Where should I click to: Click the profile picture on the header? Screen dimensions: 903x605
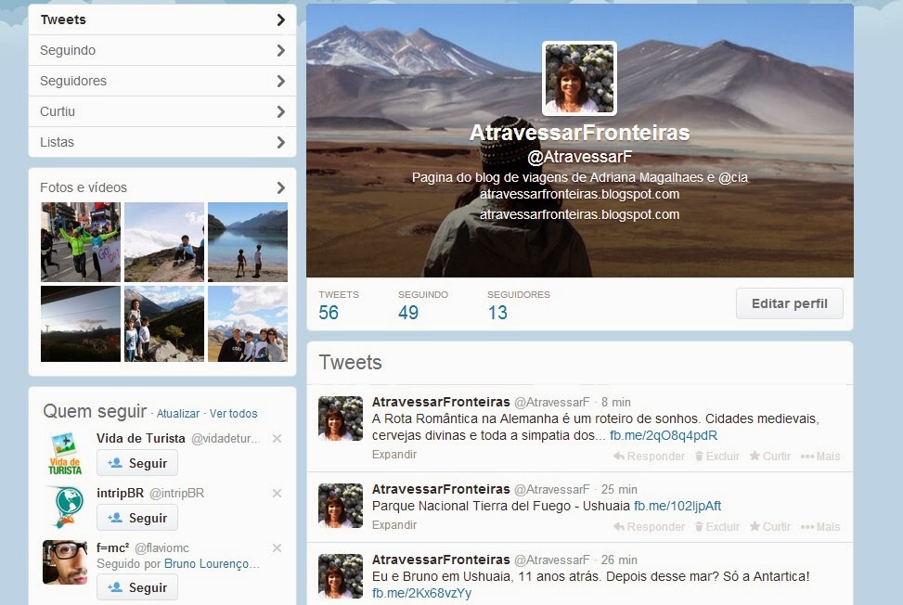pyautogui.click(x=579, y=78)
